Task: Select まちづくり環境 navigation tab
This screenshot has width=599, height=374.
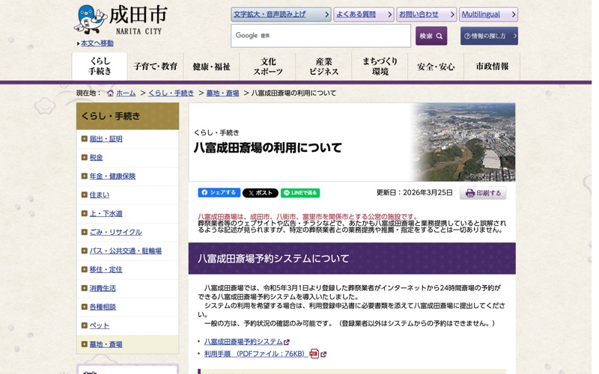Action: pyautogui.click(x=380, y=67)
